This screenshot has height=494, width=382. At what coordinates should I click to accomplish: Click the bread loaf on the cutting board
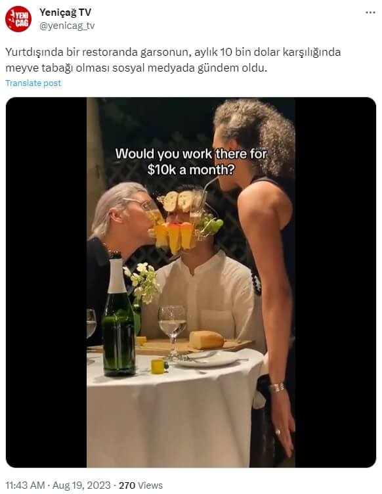(206, 340)
